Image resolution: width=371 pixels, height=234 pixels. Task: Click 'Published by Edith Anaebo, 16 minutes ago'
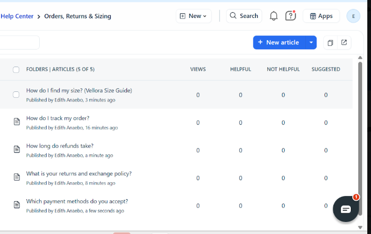[72, 128]
